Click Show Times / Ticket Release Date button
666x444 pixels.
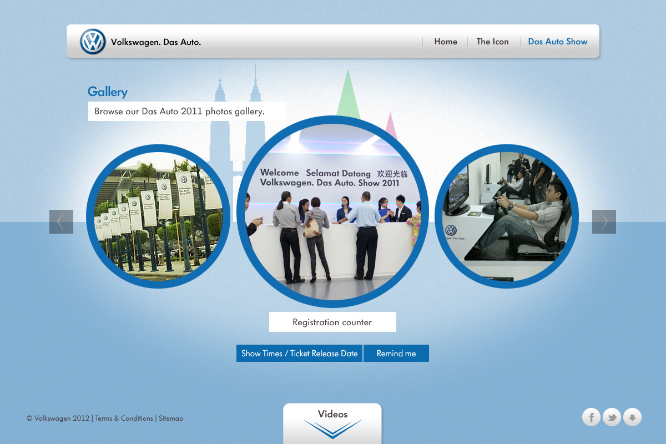pos(300,354)
